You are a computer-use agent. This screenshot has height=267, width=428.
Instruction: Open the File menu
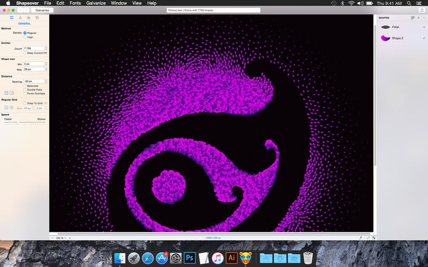tap(48, 3)
